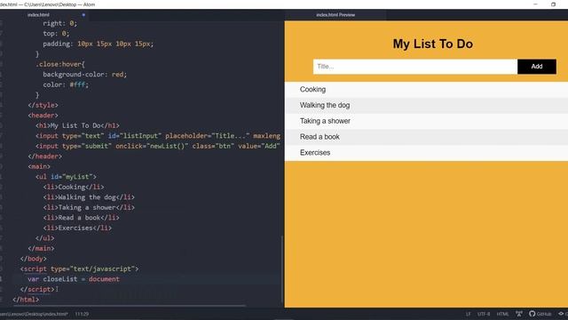Click the opening <main> tag line
This screenshot has width=568, height=320.
coord(39,166)
